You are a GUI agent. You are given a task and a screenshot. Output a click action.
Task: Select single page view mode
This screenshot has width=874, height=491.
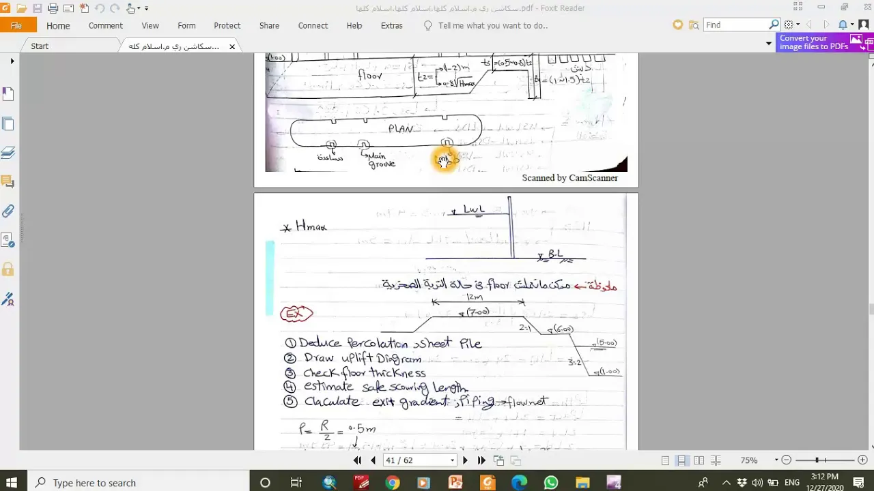point(665,460)
